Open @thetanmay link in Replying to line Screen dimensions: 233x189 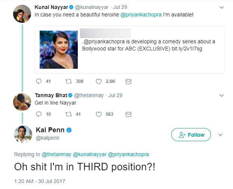56,154
